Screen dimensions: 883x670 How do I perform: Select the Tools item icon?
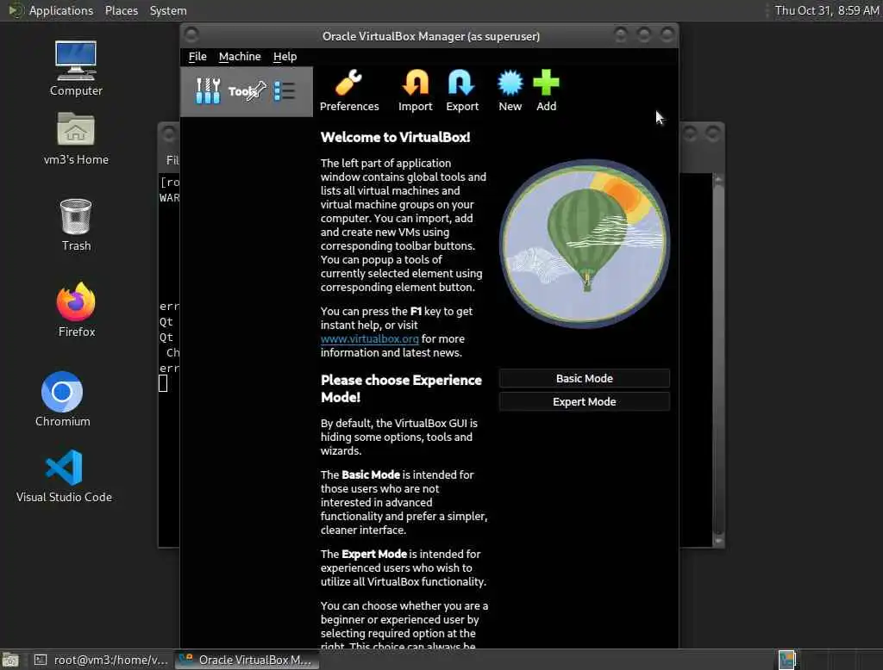(x=208, y=91)
